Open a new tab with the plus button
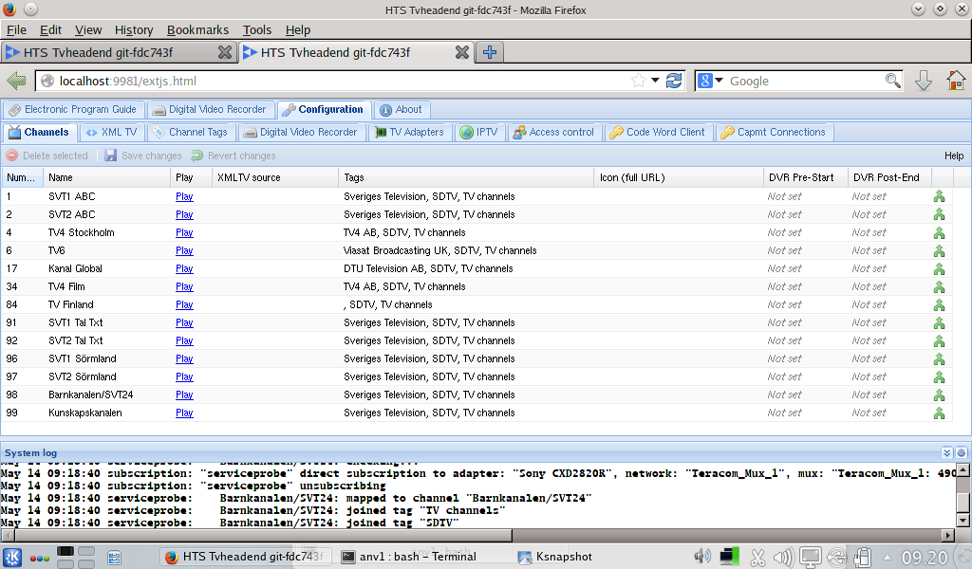 (490, 52)
